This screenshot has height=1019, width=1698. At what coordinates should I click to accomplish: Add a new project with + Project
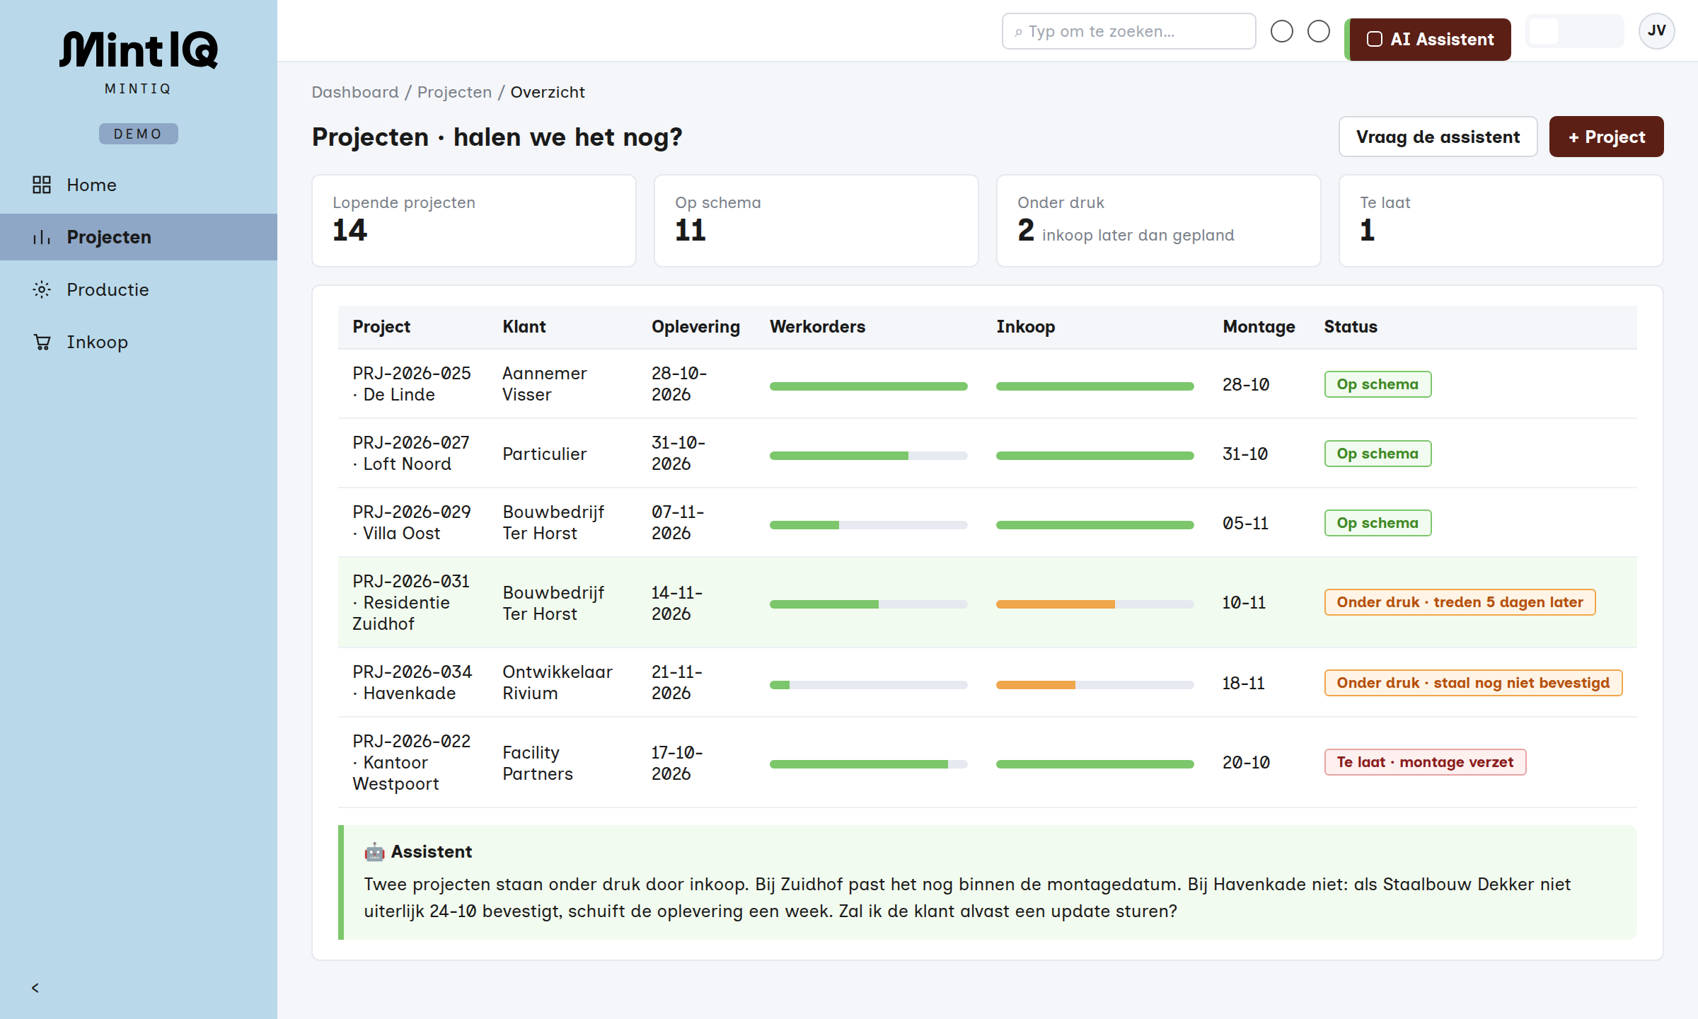1606,137
